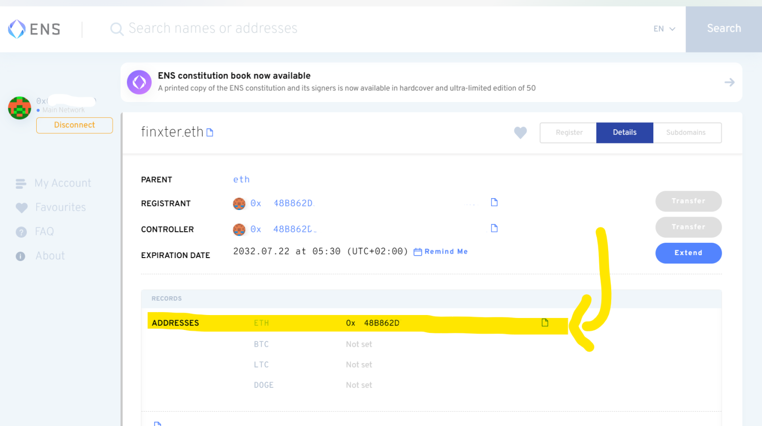Copy finxter.eth name to clipboard
Image resolution: width=762 pixels, height=426 pixels.
click(x=210, y=133)
